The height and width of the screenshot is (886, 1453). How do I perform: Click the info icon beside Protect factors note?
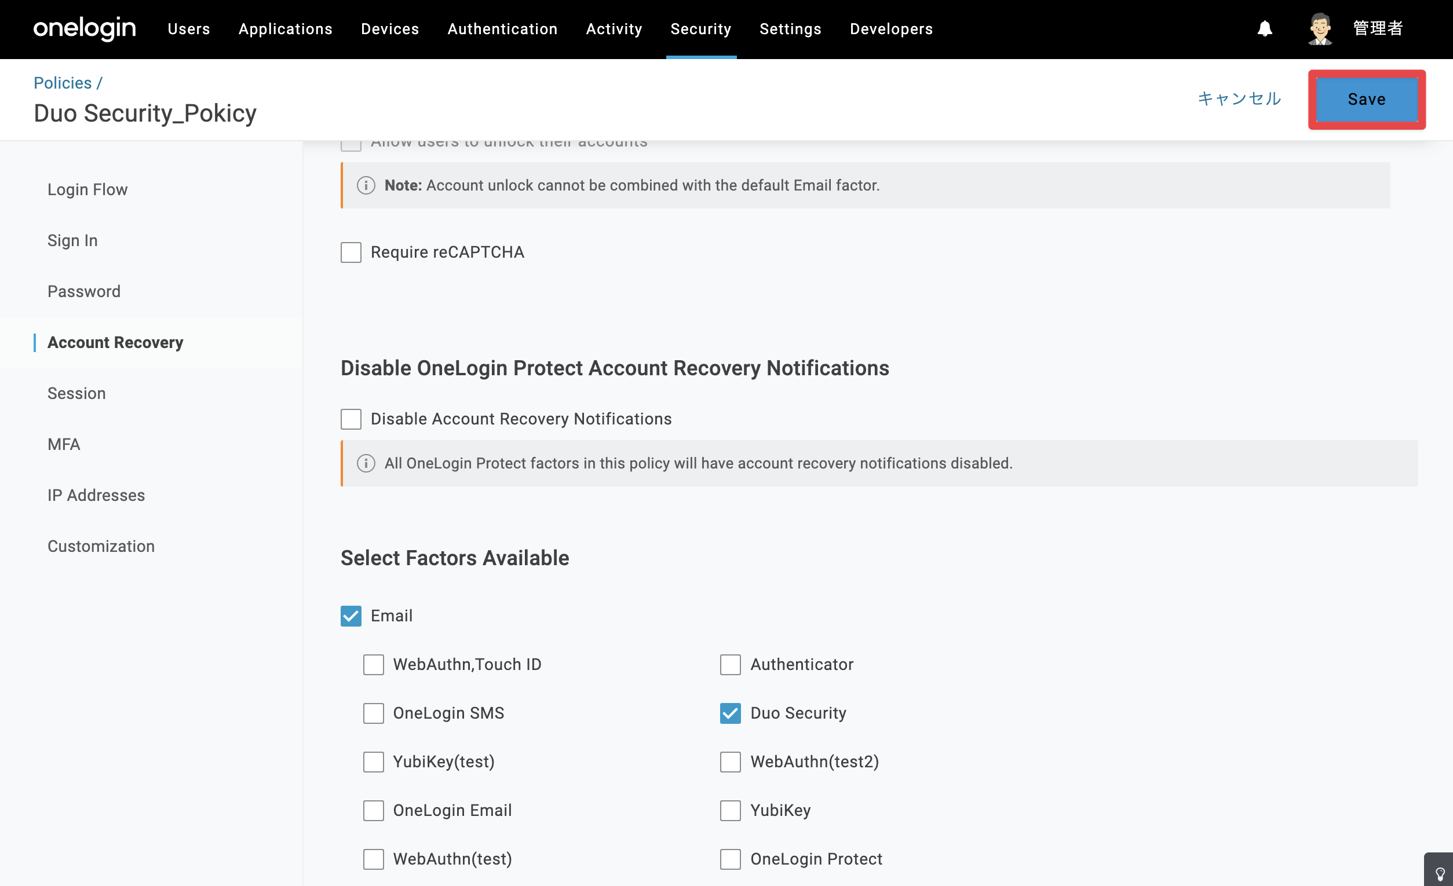click(x=366, y=463)
